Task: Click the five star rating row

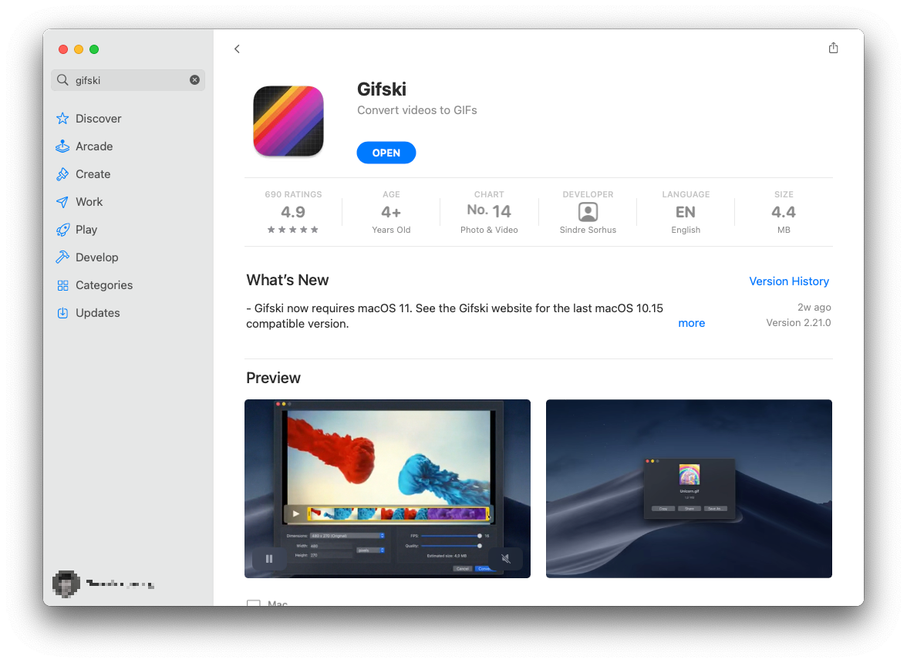Action: tap(293, 230)
